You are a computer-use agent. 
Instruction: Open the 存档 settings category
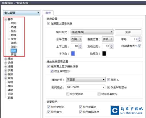[x=10, y=86]
